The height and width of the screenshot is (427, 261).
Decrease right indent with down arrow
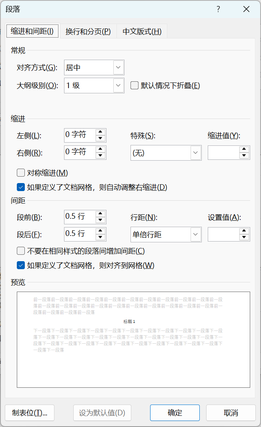(101, 155)
